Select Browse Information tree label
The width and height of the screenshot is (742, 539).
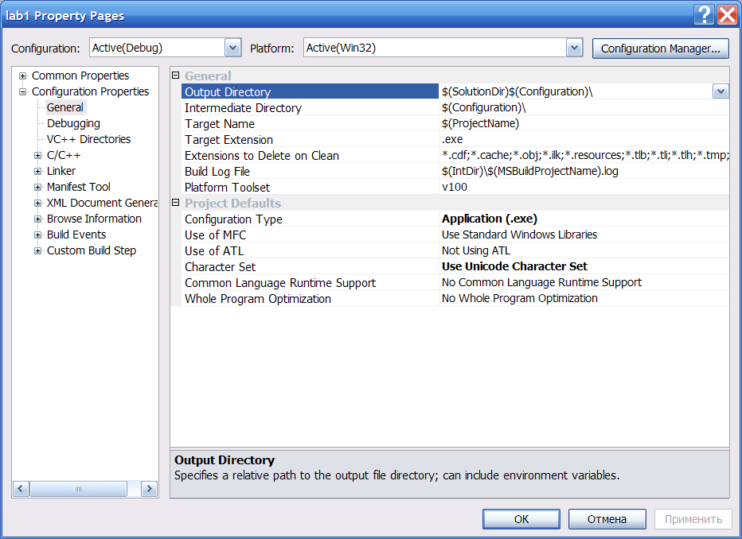tap(94, 219)
